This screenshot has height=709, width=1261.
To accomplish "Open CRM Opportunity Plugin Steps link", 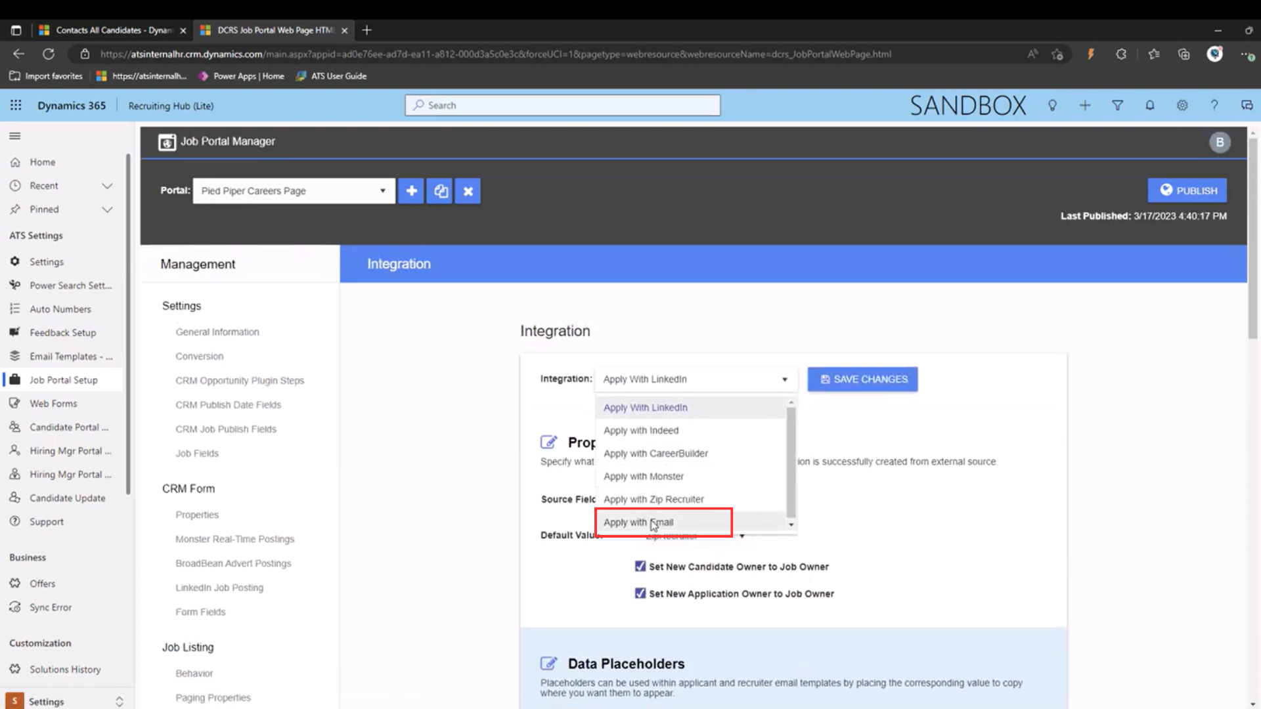I will tap(240, 381).
